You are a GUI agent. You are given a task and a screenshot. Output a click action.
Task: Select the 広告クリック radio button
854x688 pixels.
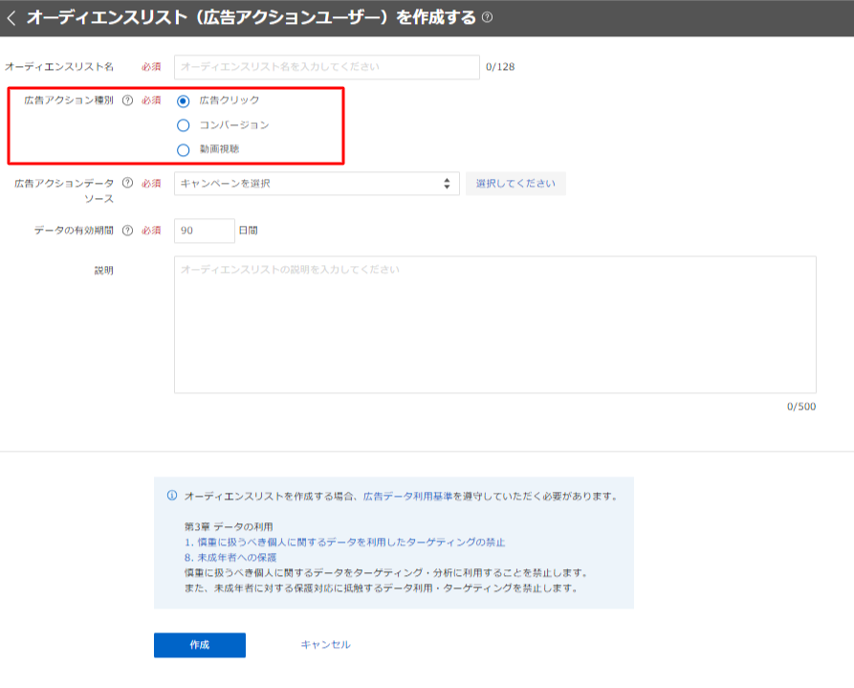click(183, 100)
